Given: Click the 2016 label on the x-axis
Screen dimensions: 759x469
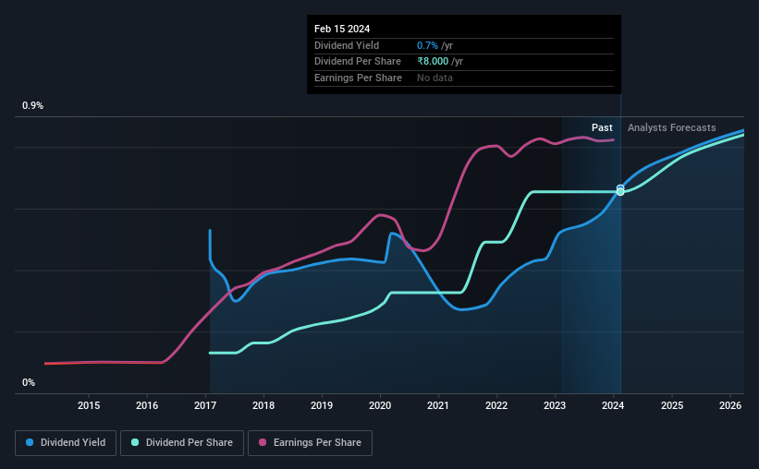Looking at the screenshot, I should 147,405.
